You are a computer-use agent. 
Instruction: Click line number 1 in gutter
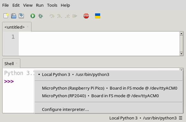[13, 37]
